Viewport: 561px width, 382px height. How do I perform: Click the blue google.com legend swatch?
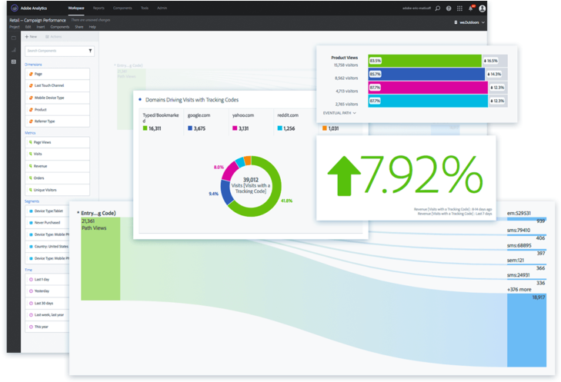190,128
